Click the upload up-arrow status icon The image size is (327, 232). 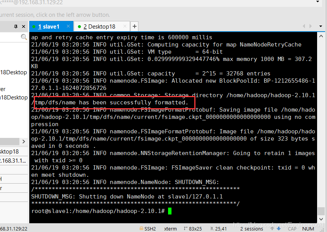(x=272, y=229)
